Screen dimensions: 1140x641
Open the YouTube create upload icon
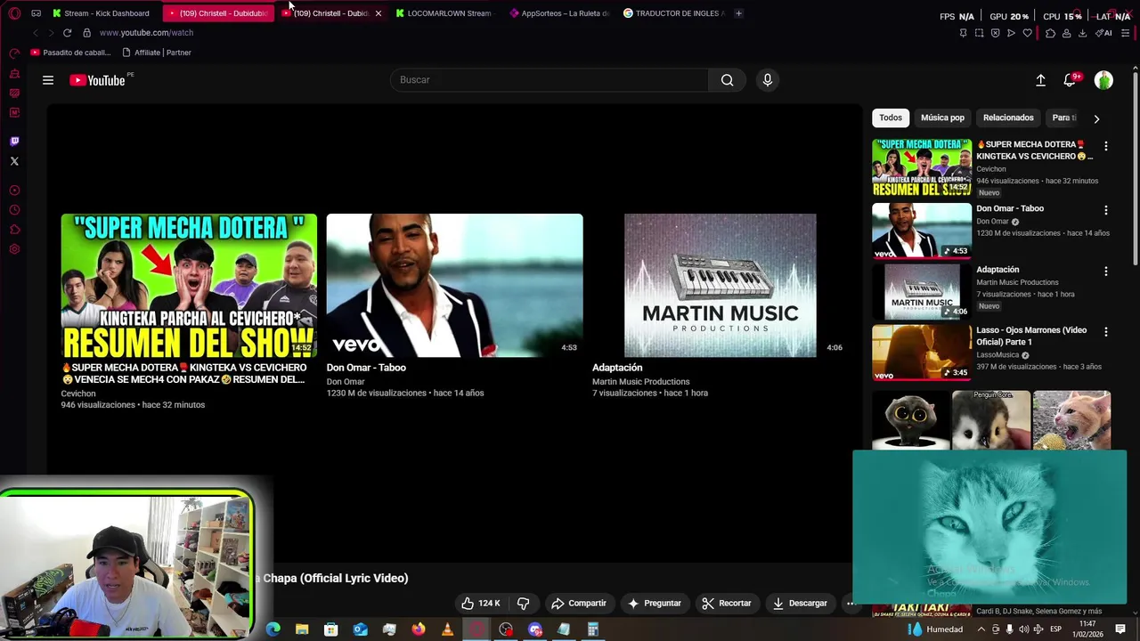1040,80
